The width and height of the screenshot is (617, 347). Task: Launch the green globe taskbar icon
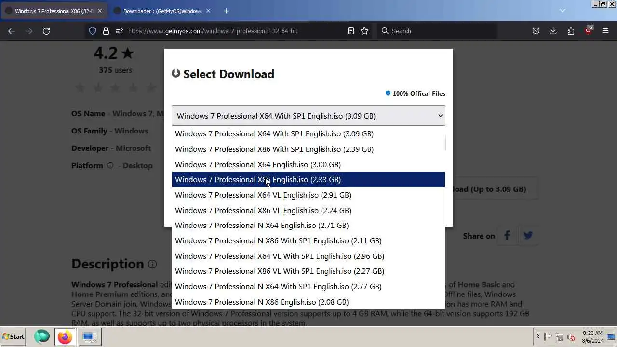tap(42, 336)
